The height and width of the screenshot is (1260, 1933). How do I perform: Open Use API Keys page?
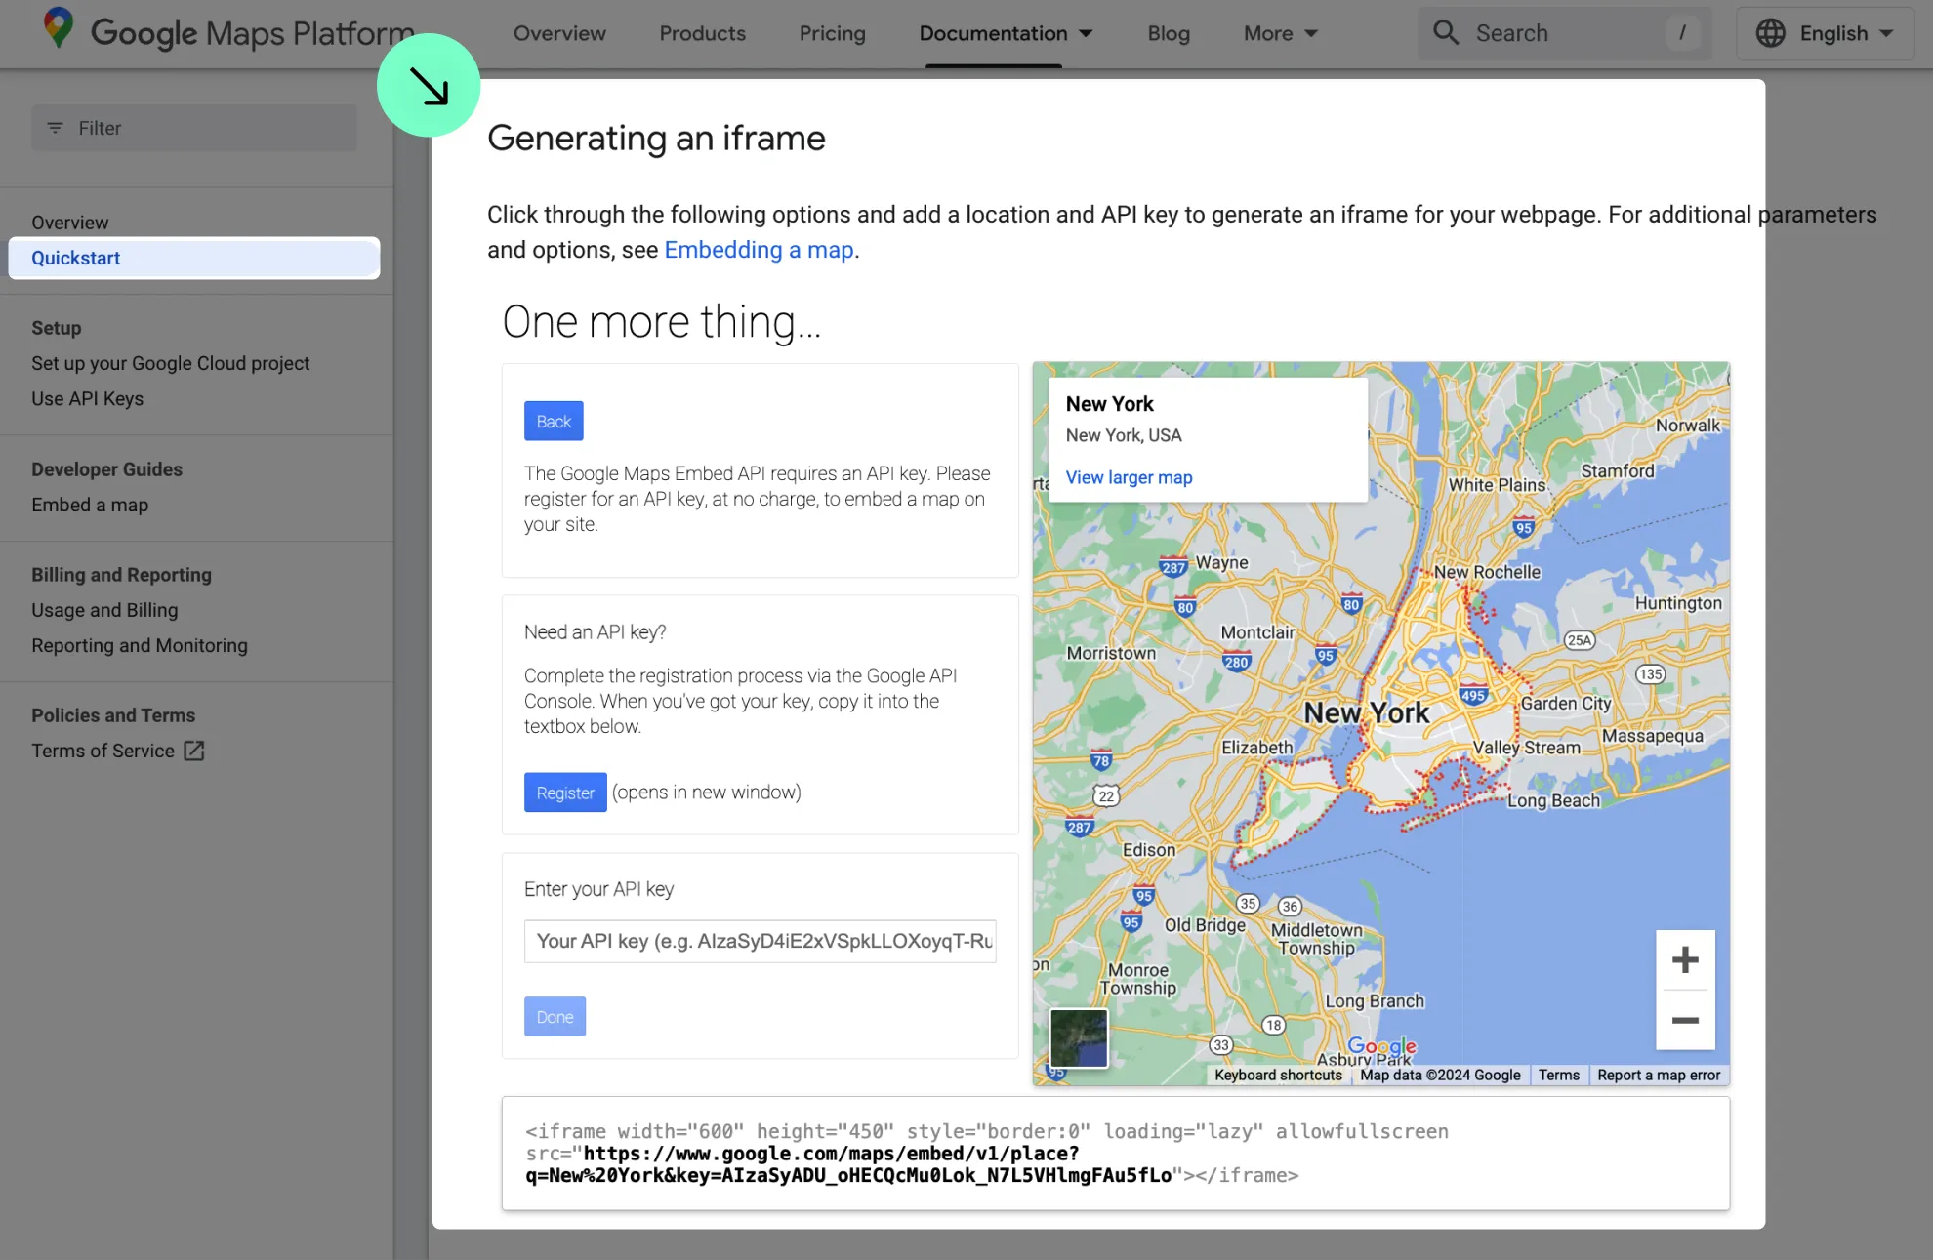click(87, 398)
